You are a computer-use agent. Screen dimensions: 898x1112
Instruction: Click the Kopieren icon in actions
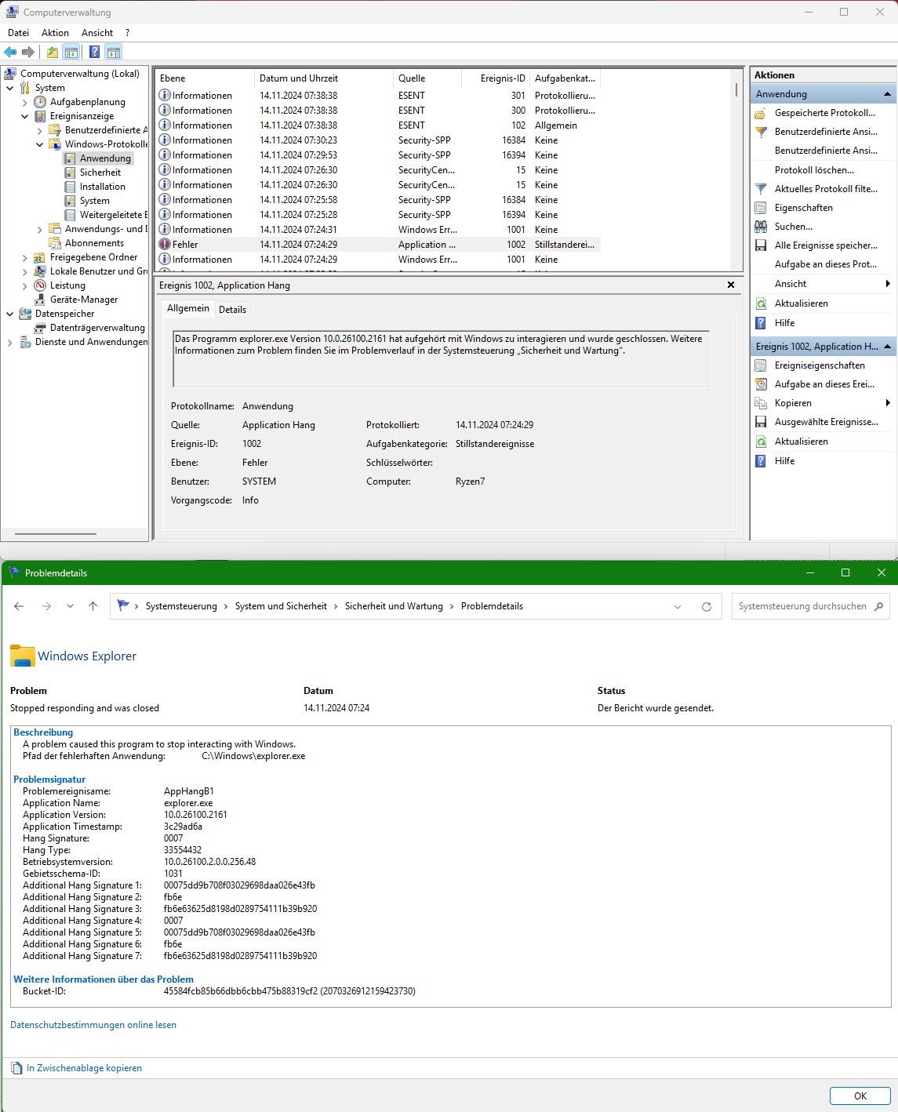pos(760,403)
